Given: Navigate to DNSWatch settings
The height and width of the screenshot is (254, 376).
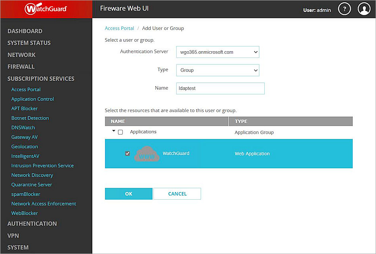Looking at the screenshot, I should point(23,127).
